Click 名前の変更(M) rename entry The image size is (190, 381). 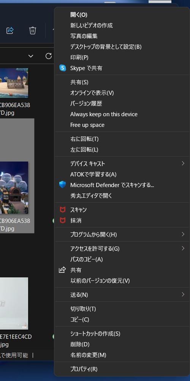122,355
